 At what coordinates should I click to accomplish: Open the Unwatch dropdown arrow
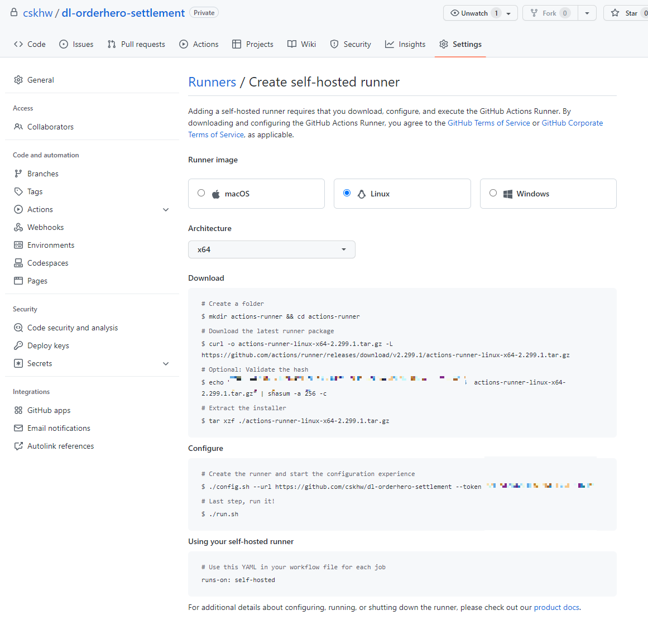coord(508,13)
